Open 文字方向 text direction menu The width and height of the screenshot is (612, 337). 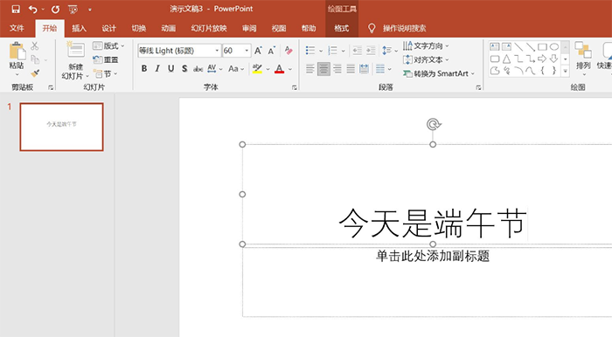[426, 46]
